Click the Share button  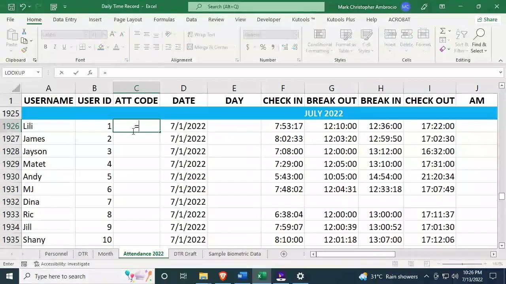[487, 19]
